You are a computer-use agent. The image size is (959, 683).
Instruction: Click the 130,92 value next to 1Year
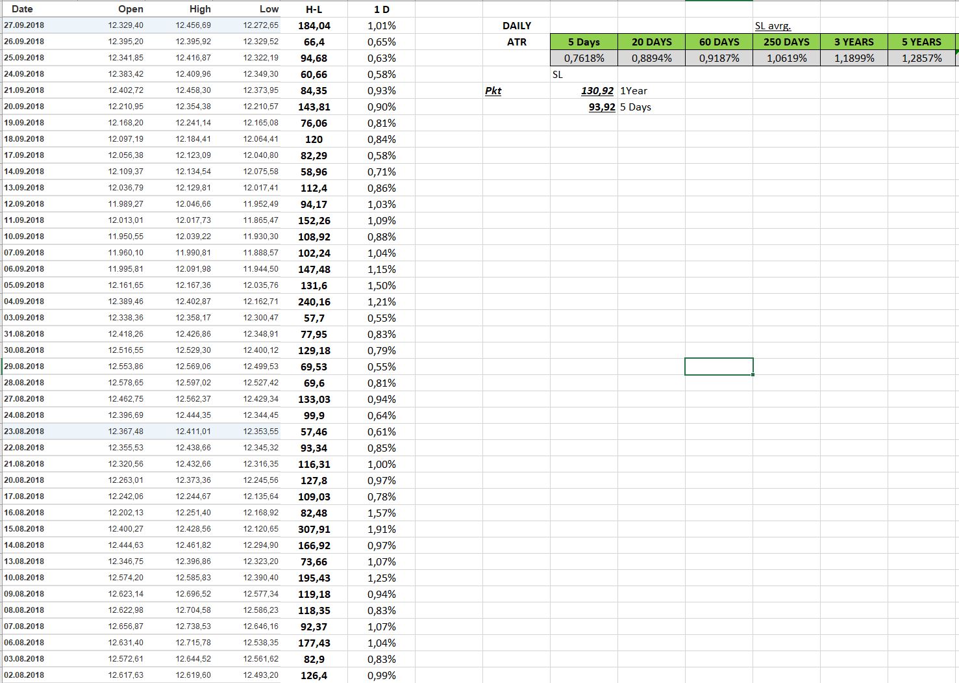coord(597,90)
